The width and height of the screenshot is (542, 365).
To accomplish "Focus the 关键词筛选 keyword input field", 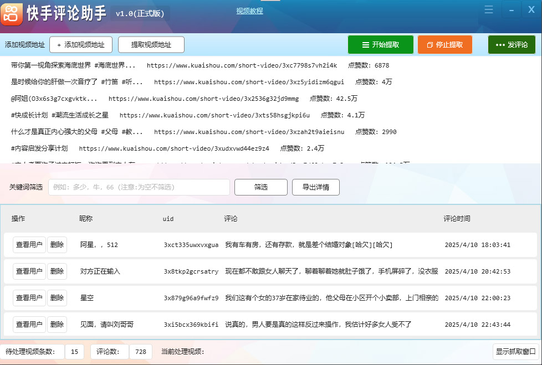I will point(139,187).
